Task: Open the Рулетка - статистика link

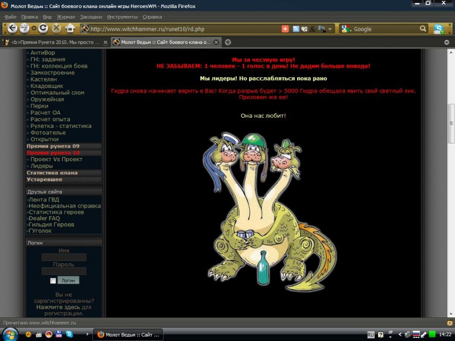Action: (x=61, y=126)
